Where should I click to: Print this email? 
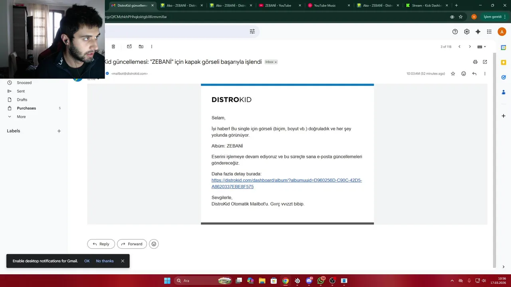tap(475, 62)
